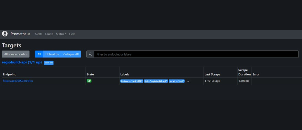Click the green UP state badge

point(89,81)
